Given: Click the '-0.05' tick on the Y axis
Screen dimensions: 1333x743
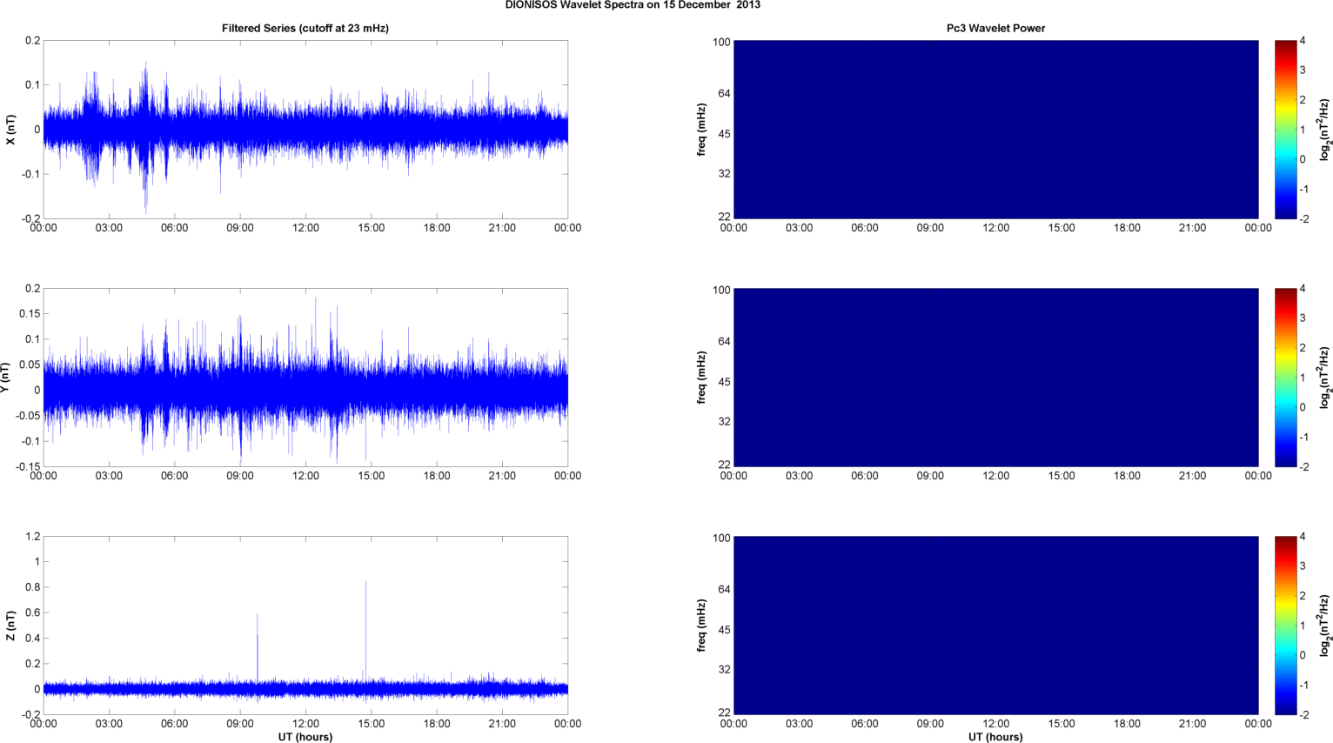Looking at the screenshot, I should (x=28, y=416).
